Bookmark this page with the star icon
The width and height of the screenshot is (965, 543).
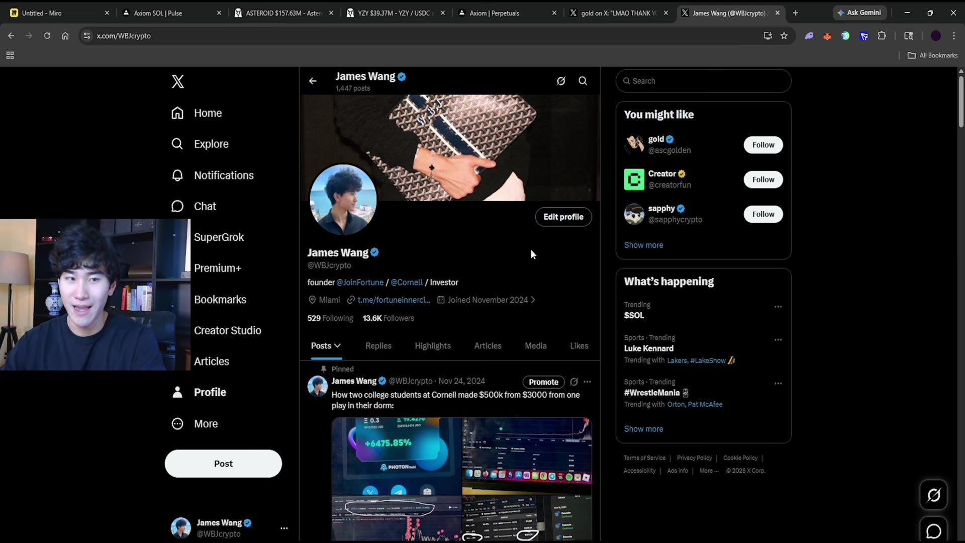click(x=784, y=36)
